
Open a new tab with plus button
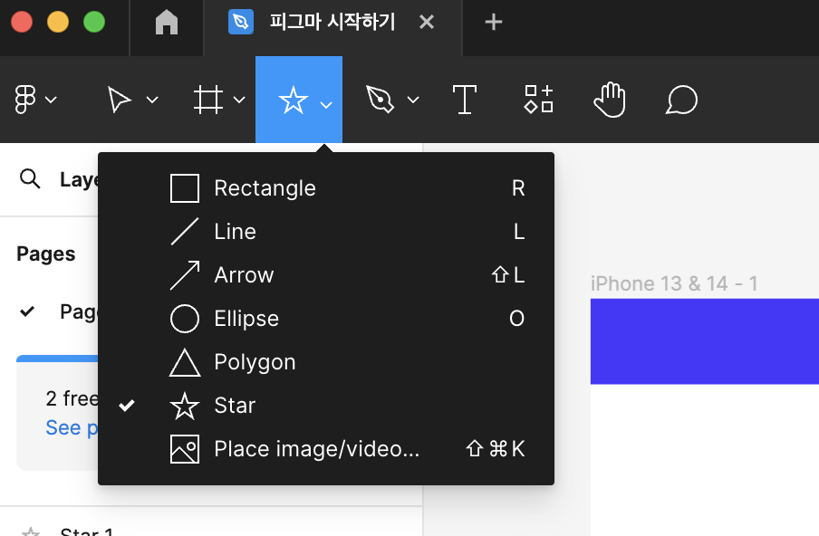(493, 23)
